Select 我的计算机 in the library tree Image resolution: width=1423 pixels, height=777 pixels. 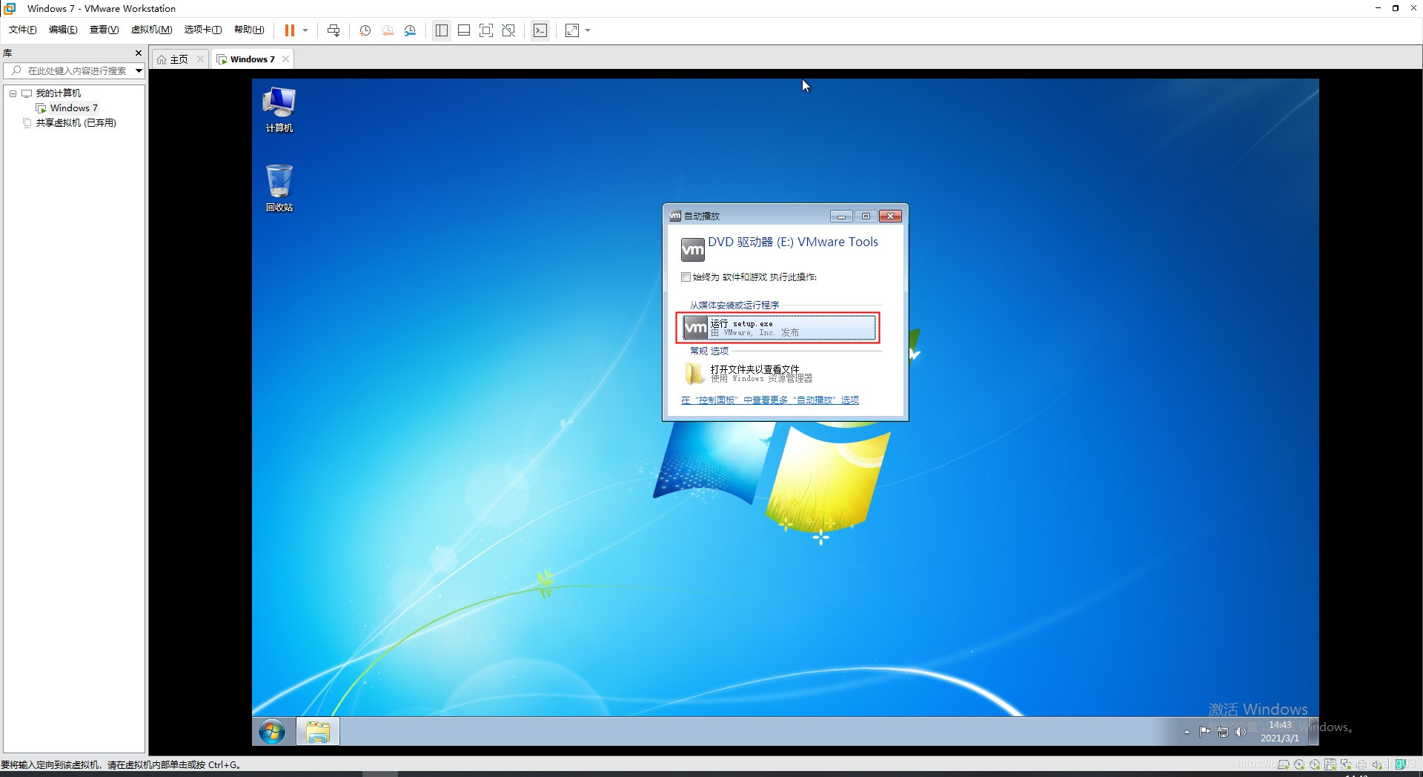click(x=59, y=93)
